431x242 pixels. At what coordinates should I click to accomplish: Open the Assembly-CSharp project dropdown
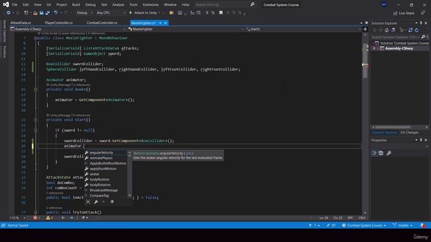tap(67, 29)
